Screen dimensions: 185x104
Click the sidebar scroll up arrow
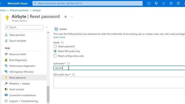[48, 32]
